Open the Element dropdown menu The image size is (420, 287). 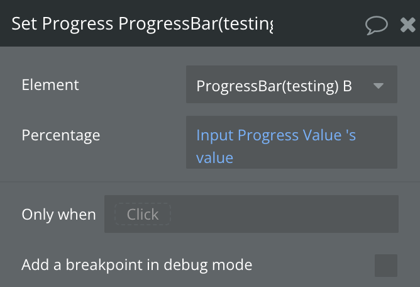tap(291, 86)
